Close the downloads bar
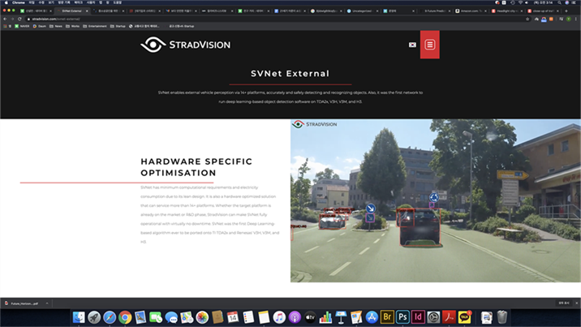581x327 pixels. 576,303
